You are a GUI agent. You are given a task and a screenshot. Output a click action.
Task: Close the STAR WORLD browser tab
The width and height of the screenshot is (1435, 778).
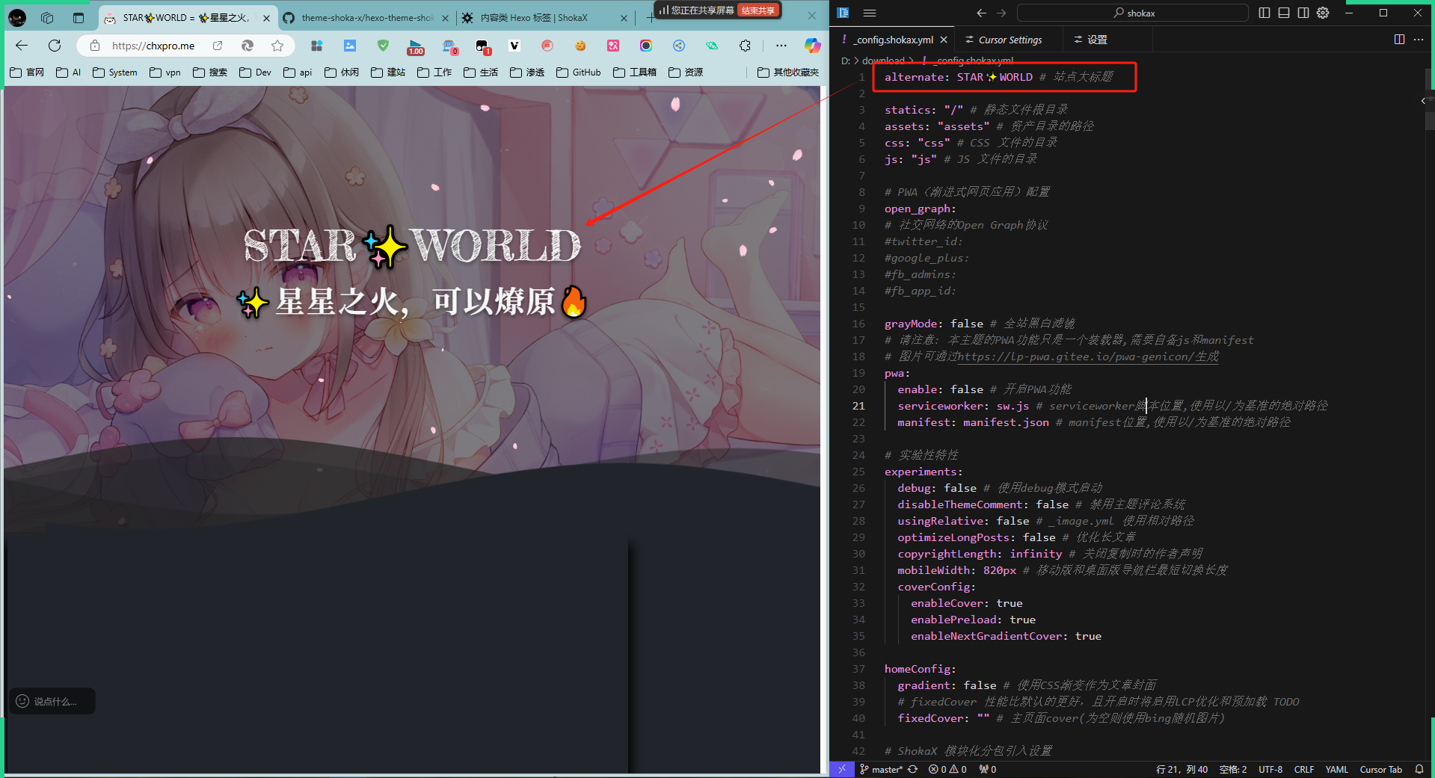pyautogui.click(x=267, y=18)
